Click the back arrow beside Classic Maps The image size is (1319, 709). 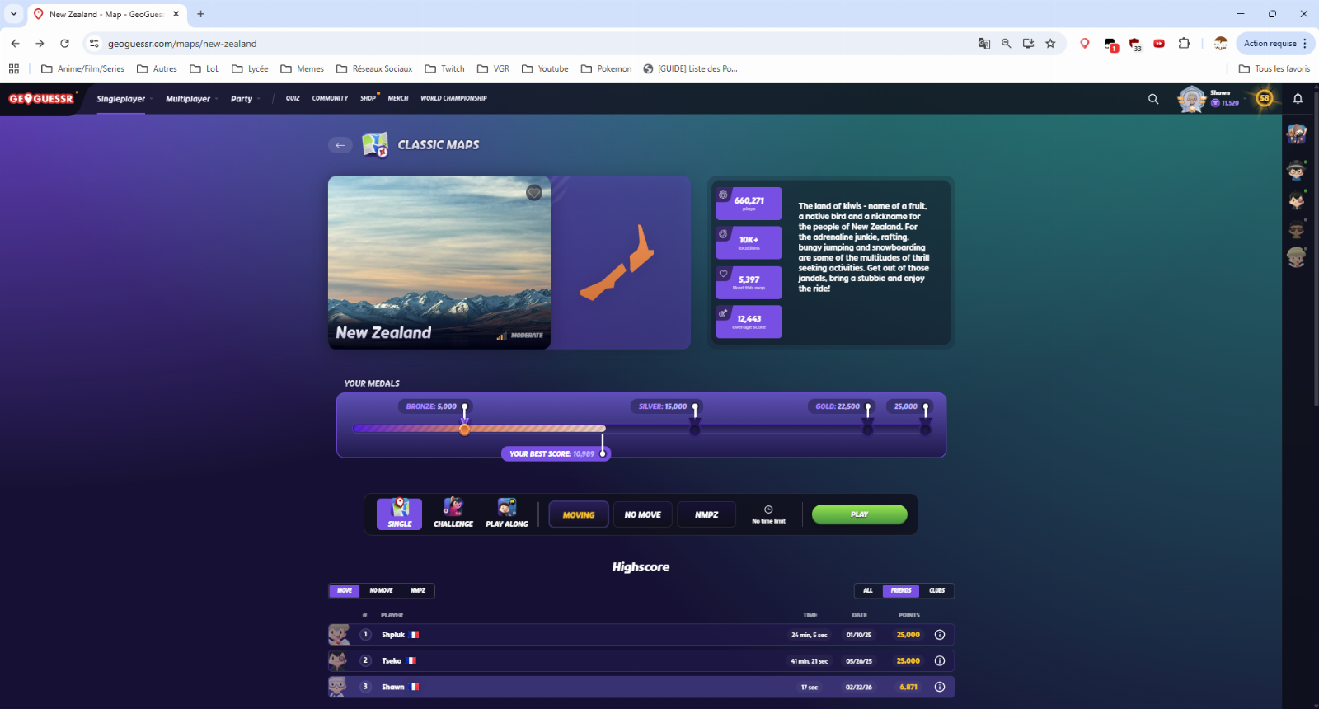pos(340,145)
